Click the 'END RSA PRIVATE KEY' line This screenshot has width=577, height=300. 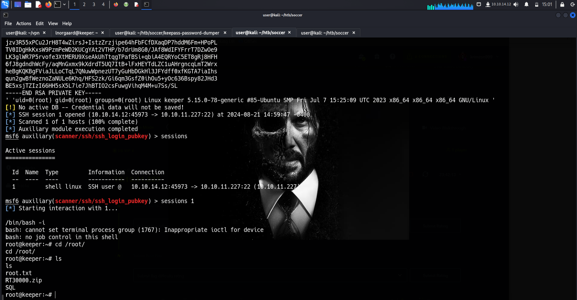[53, 93]
